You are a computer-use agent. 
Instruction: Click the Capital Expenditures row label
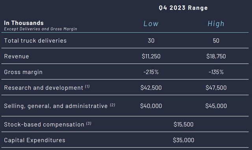35,140
